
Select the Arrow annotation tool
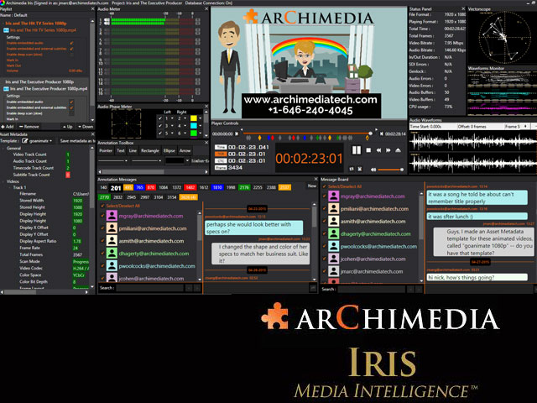point(185,150)
